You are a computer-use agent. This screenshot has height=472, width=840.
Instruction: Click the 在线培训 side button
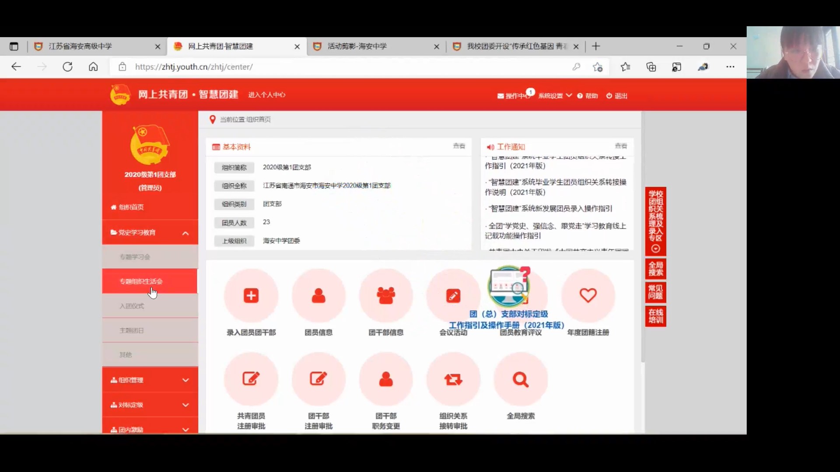pyautogui.click(x=655, y=316)
